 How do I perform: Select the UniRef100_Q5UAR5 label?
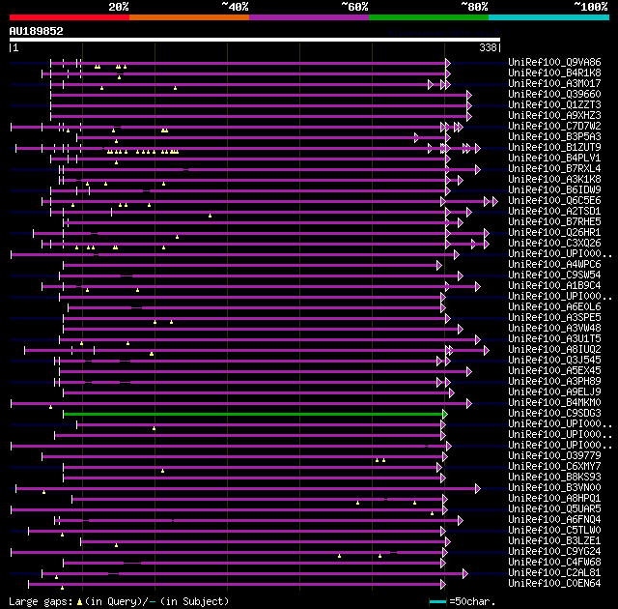tap(554, 509)
